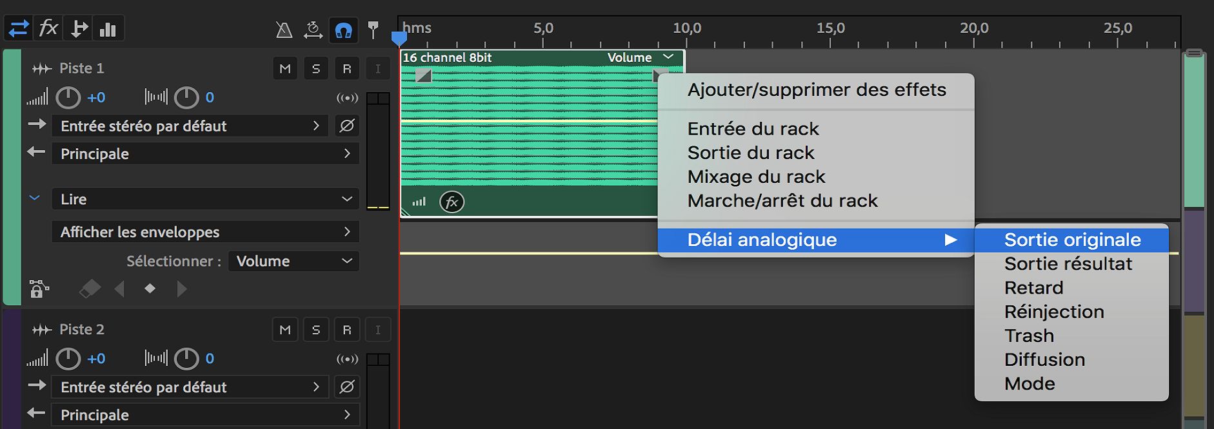The height and width of the screenshot is (429, 1214).
Task: Open Délai analogique submenu
Action: (816, 240)
